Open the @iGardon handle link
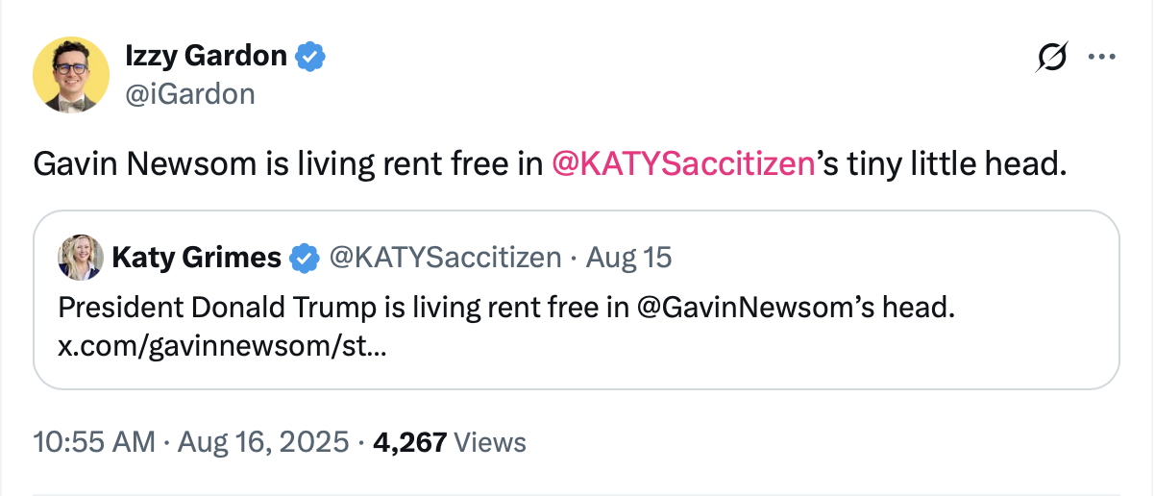The height and width of the screenshot is (496, 1155). (x=190, y=93)
